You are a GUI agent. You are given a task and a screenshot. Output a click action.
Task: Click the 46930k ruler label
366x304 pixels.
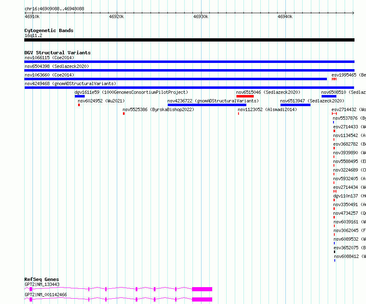[x=201, y=16]
